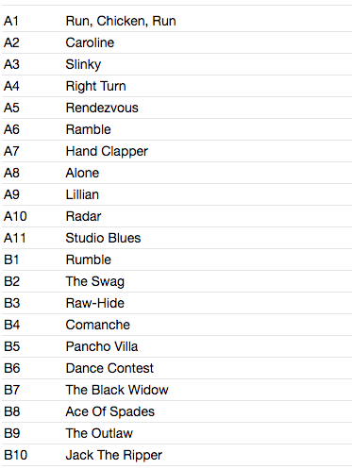
Task: Select the Lillian track
Action: click(x=82, y=194)
